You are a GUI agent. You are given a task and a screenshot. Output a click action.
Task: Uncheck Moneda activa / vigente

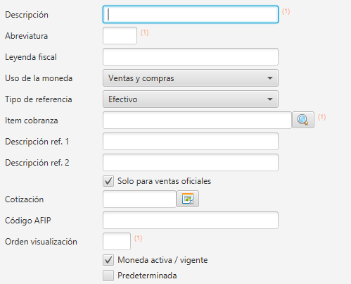point(108,260)
